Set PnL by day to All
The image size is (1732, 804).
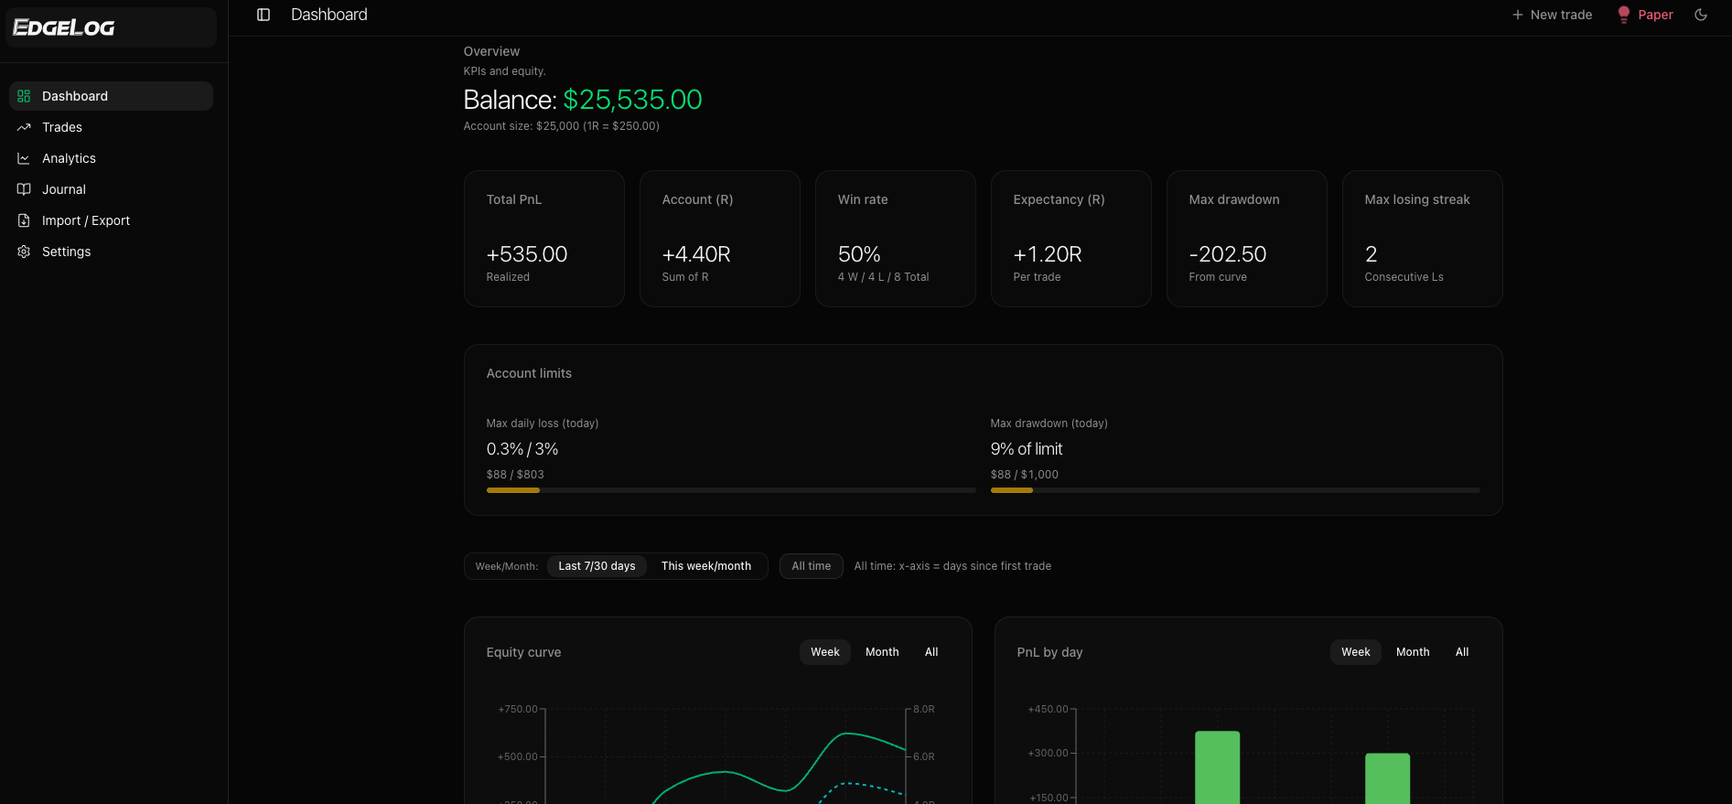[x=1462, y=652]
